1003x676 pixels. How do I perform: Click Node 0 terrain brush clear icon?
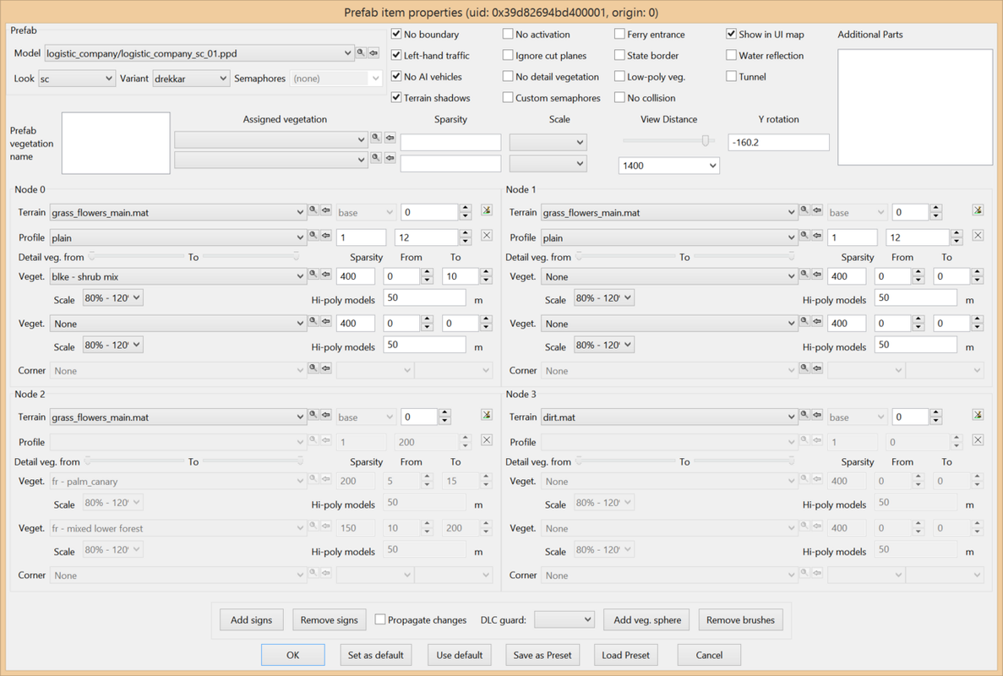[487, 210]
